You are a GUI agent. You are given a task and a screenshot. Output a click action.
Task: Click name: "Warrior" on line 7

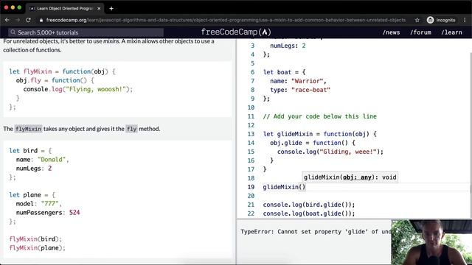[x=298, y=81]
